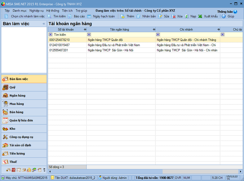Image resolution: width=244 pixels, height=181 pixels.
Task: Click the gold coins icon in sidebar footer
Action: point(29,170)
